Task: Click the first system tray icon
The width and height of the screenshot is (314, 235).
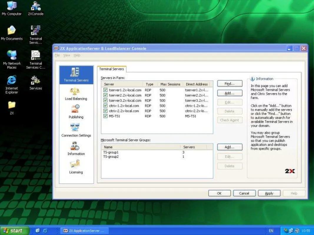Action: 285,231
